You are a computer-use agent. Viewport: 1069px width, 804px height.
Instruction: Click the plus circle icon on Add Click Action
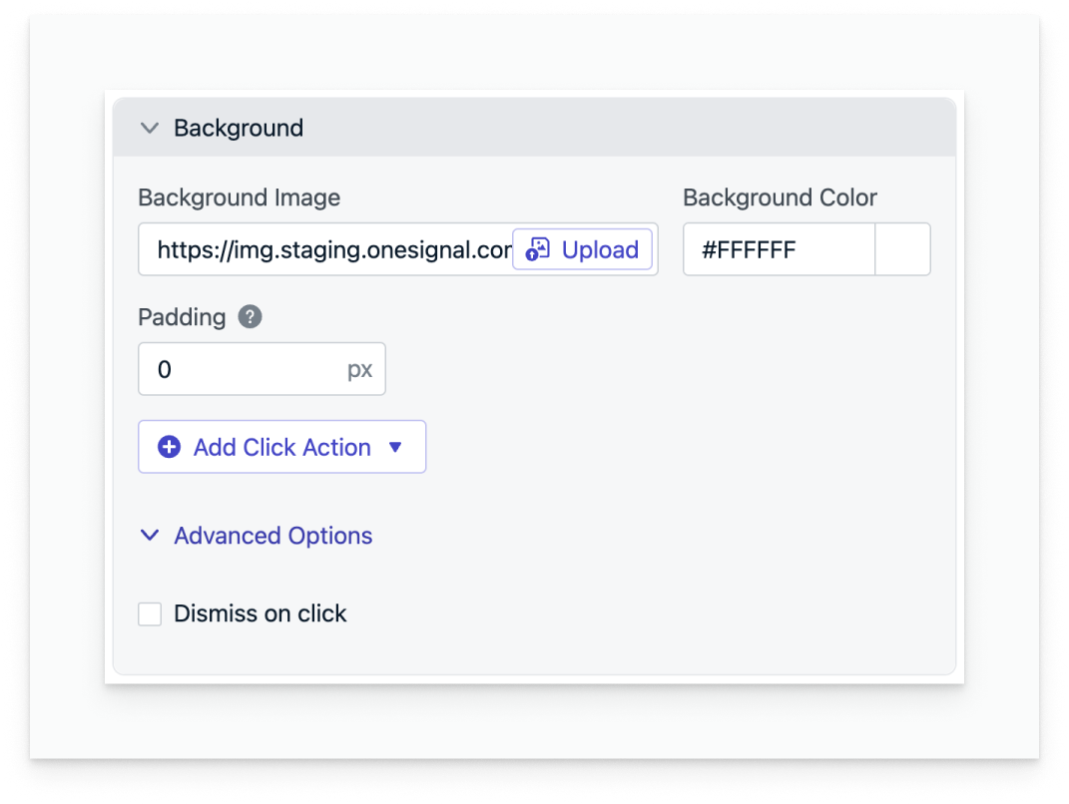(169, 447)
